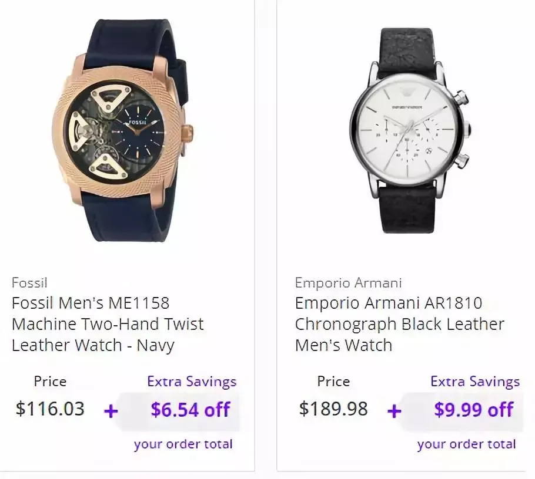This screenshot has width=535, height=479.
Task: Click the Price label on Armani card
Action: coord(333,381)
